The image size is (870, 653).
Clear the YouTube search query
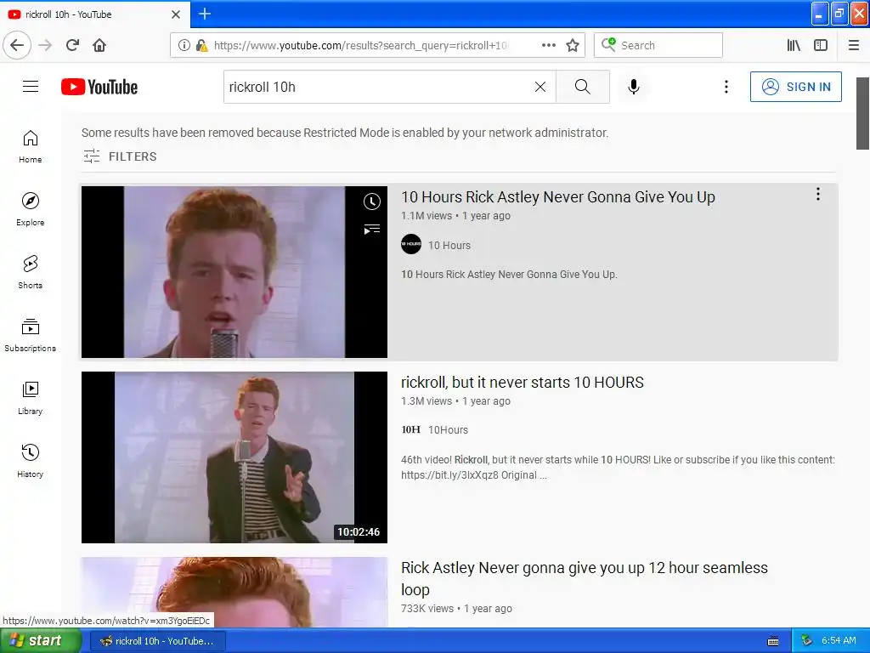tap(540, 87)
